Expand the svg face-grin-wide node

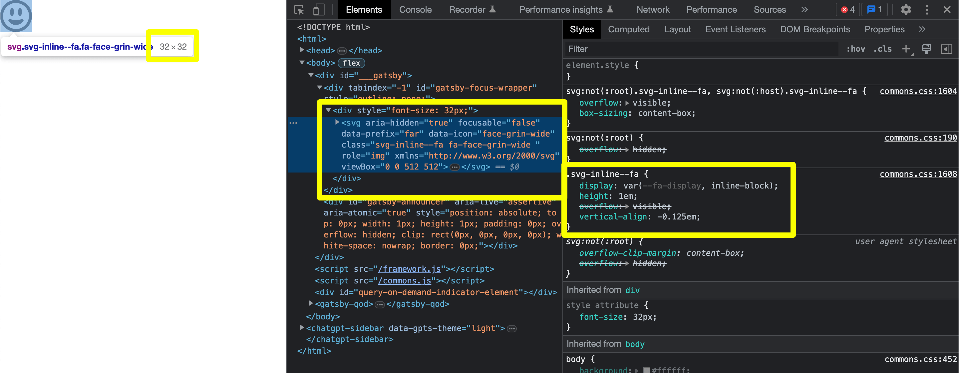pos(337,122)
